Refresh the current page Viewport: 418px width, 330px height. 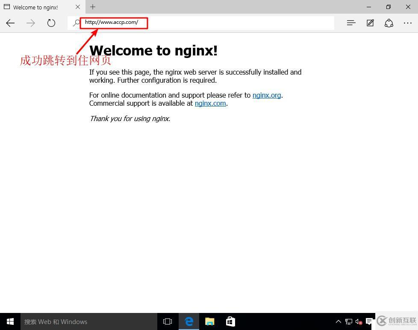point(51,23)
